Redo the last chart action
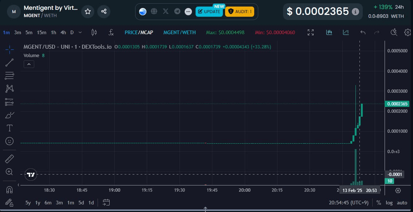 coord(377,32)
